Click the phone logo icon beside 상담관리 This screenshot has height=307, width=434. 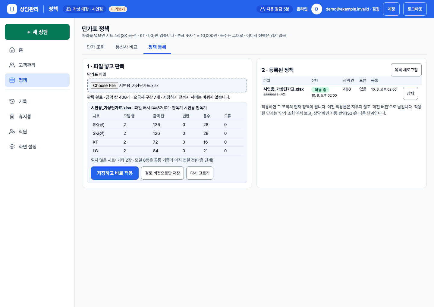point(12,9)
